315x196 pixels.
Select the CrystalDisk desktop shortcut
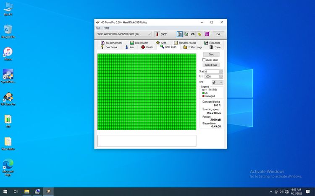(8, 76)
